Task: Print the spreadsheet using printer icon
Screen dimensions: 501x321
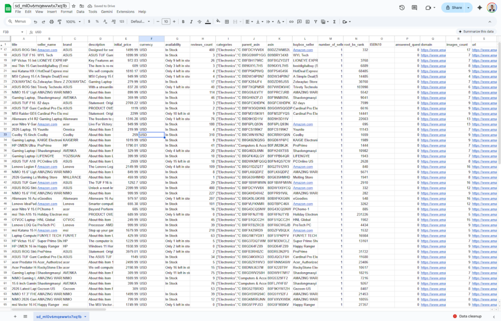Action: (51, 21)
